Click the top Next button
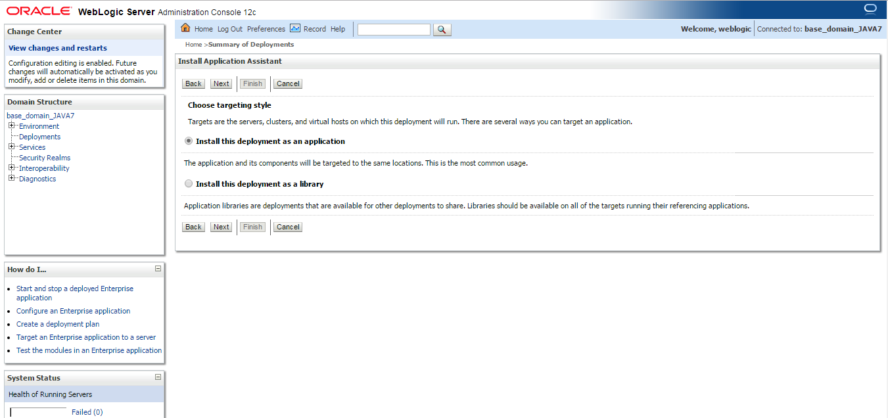The image size is (888, 418). pos(222,83)
